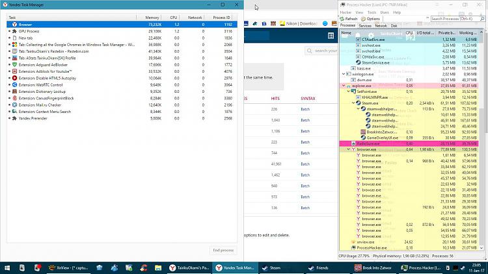The image size is (488, 274).
Task: Click GameOverlayUI.exe Steam icon
Action: pyautogui.click(x=363, y=138)
